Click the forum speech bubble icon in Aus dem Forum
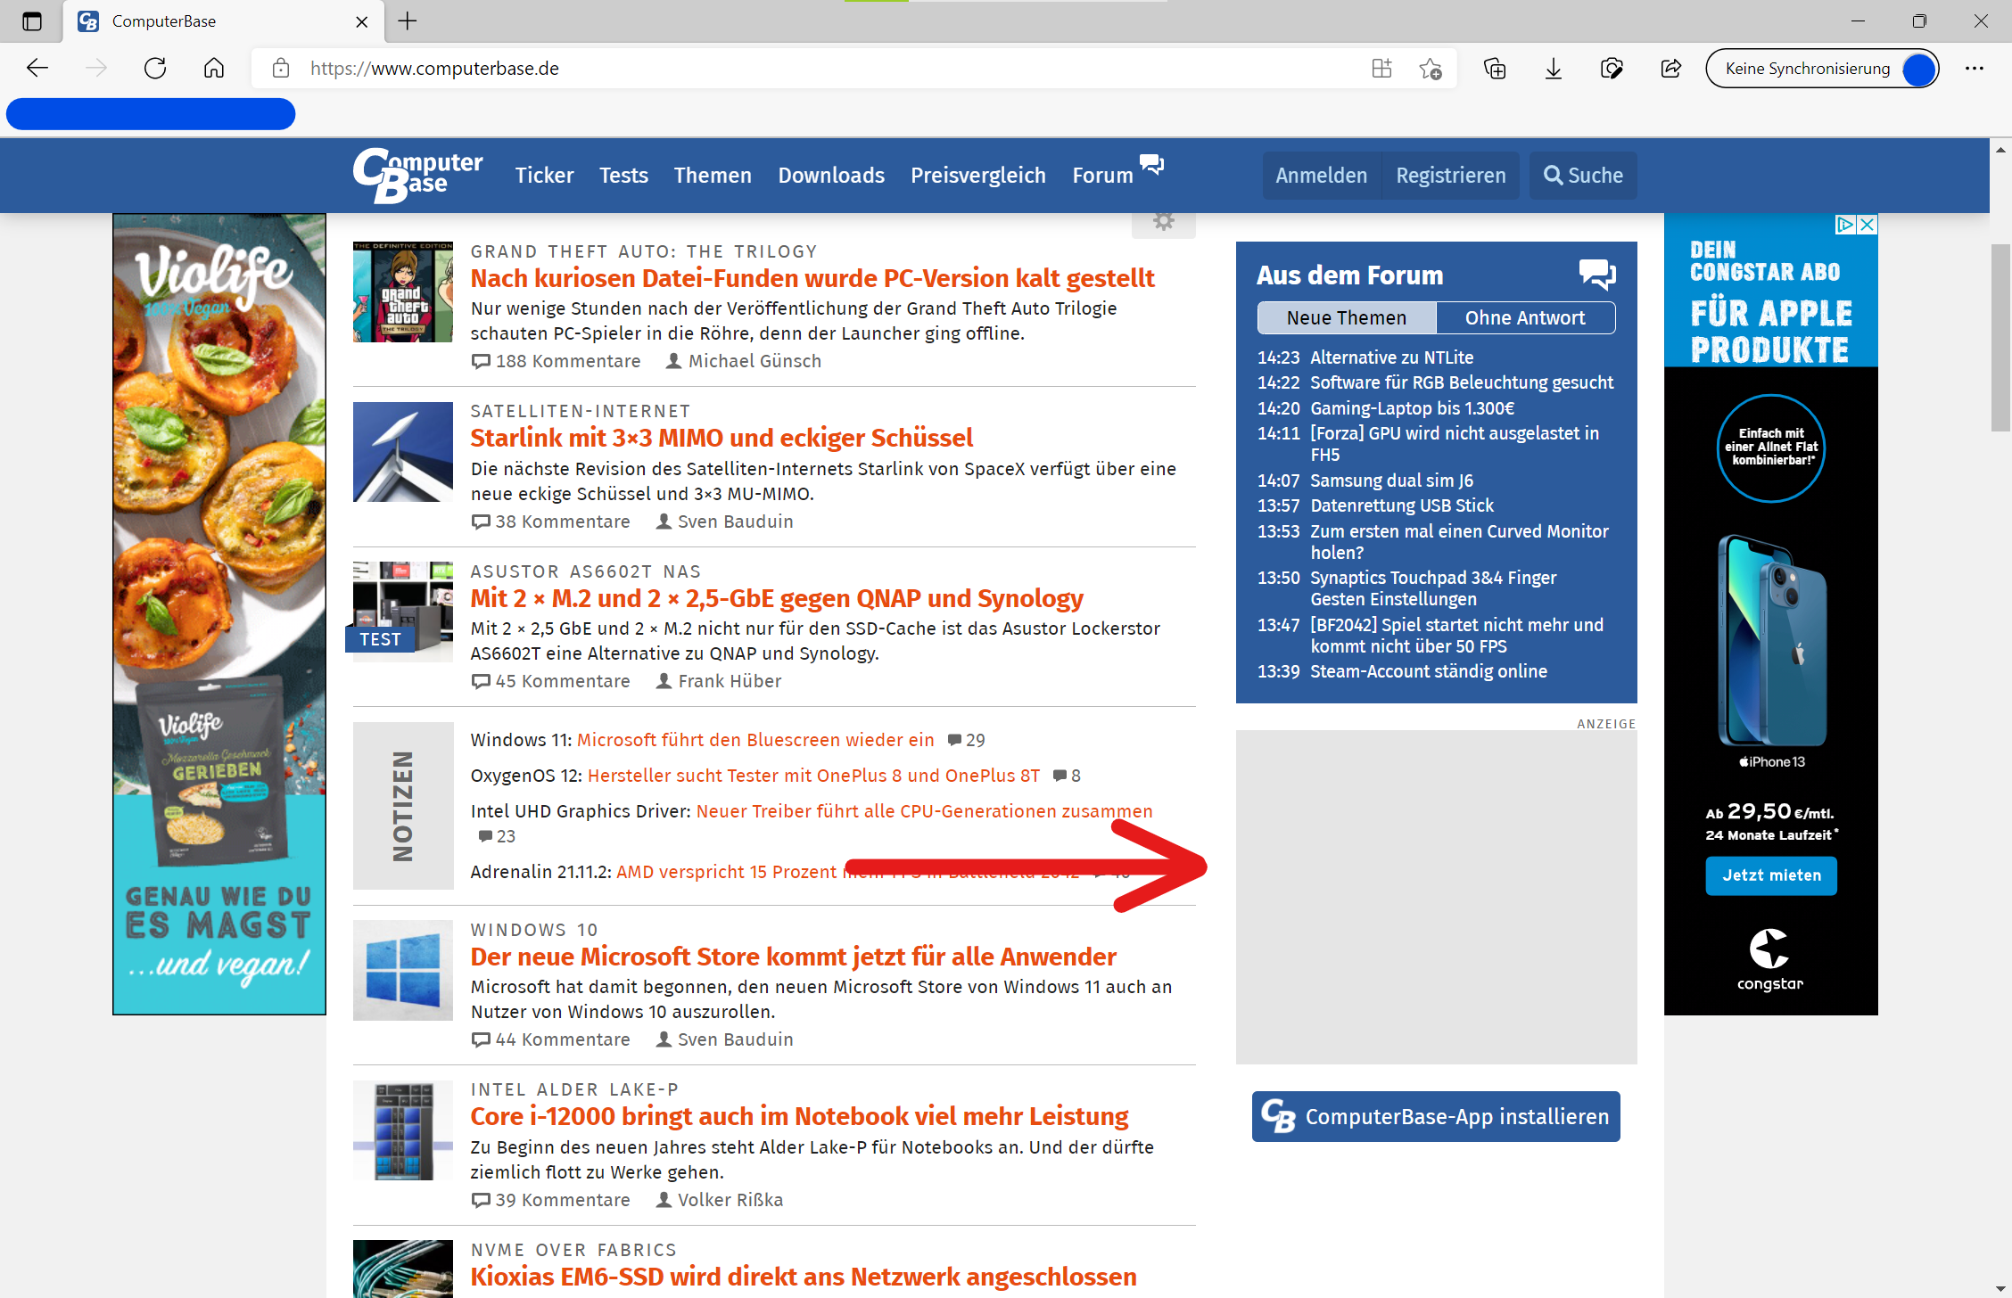The height and width of the screenshot is (1298, 2012). [1596, 274]
